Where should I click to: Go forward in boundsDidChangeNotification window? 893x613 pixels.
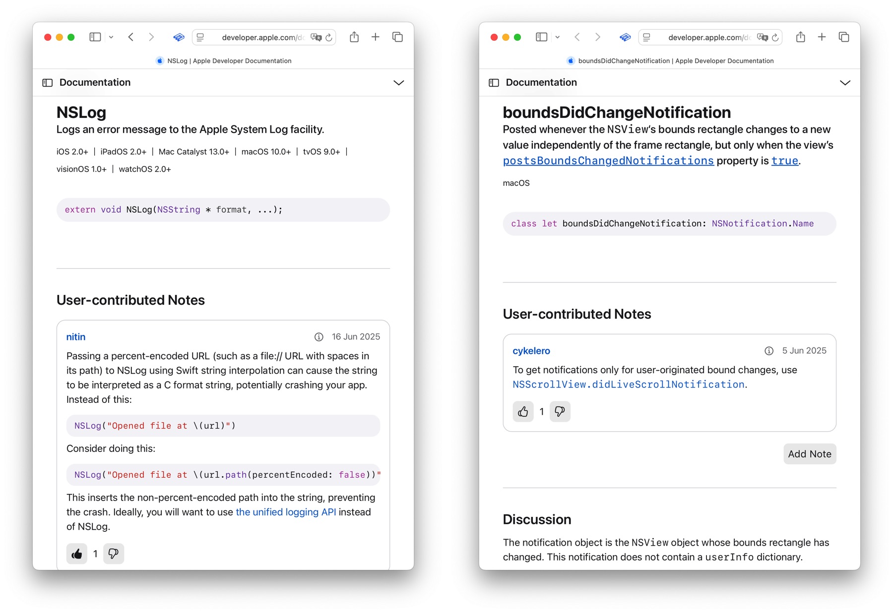[x=598, y=37]
